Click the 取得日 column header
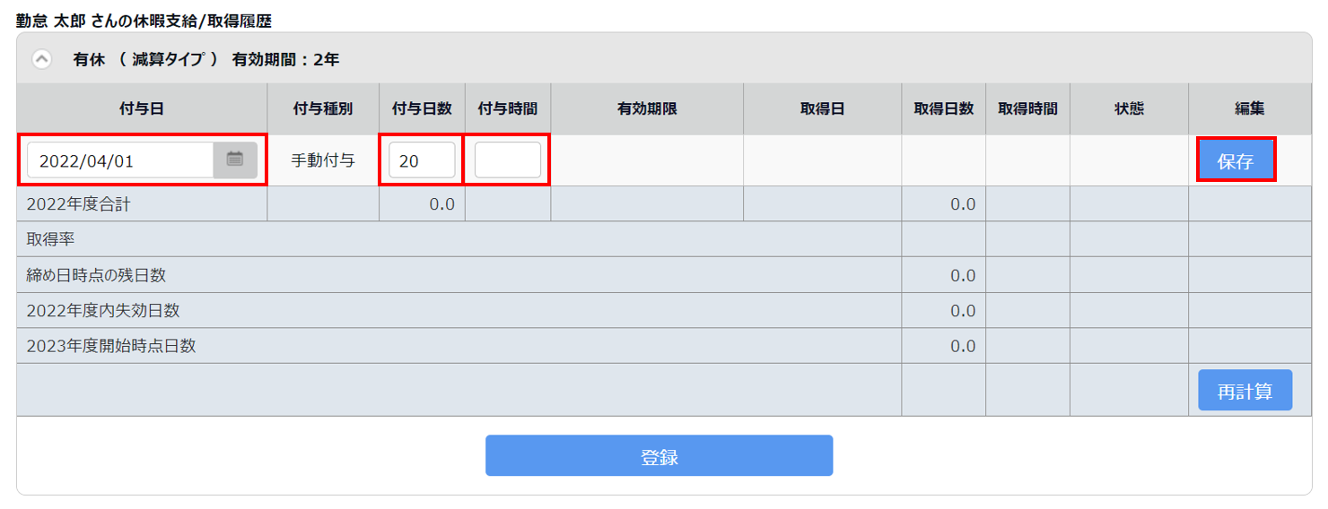Image resolution: width=1328 pixels, height=509 pixels. pyautogui.click(x=823, y=108)
